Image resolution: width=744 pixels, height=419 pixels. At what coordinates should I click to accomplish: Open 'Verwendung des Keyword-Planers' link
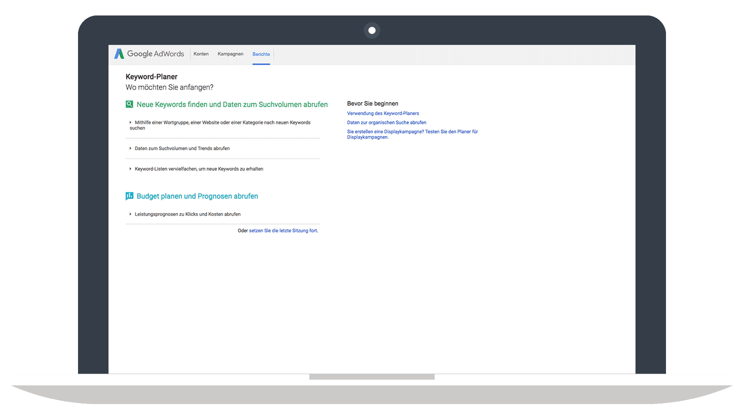tap(383, 114)
